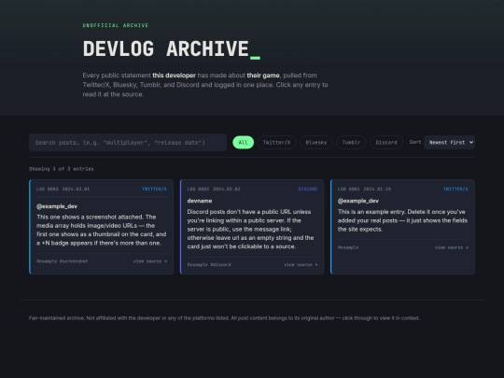
Task: Click the devname author text
Action: pyautogui.click(x=200, y=201)
